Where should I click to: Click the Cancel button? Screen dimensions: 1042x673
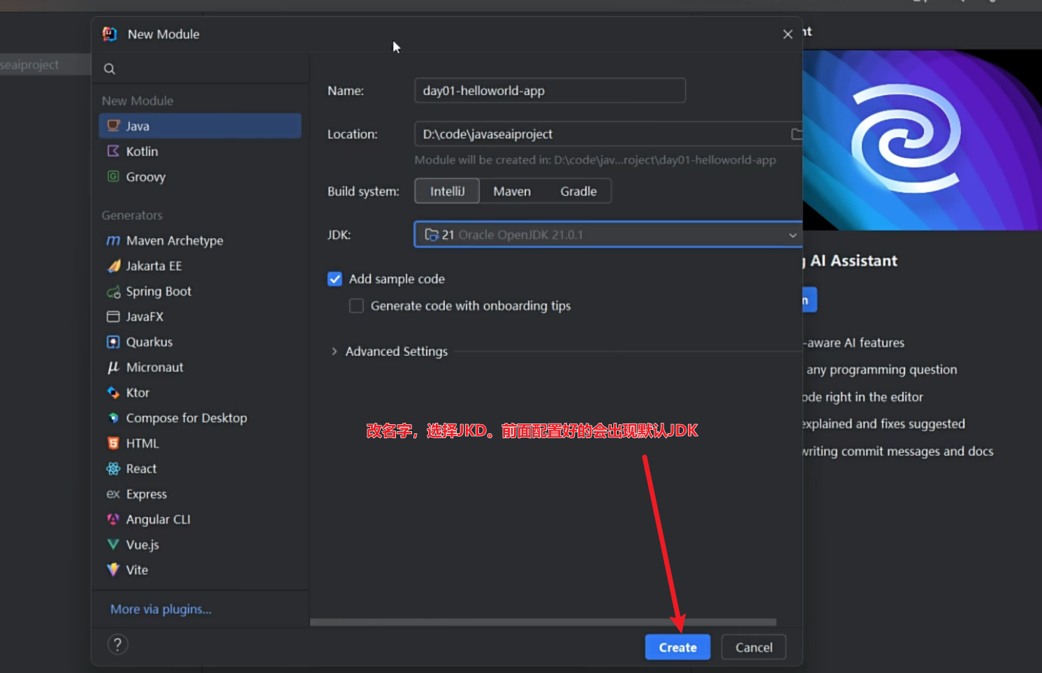(754, 647)
